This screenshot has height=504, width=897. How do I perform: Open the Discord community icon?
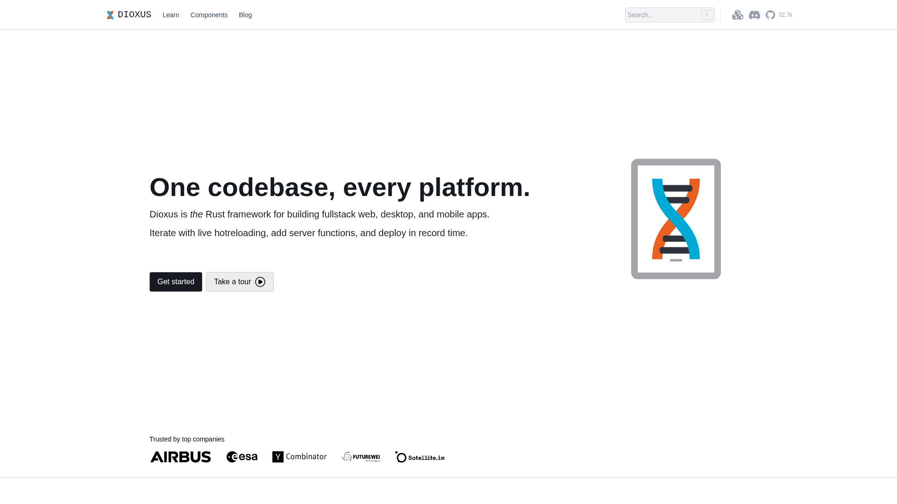point(755,14)
